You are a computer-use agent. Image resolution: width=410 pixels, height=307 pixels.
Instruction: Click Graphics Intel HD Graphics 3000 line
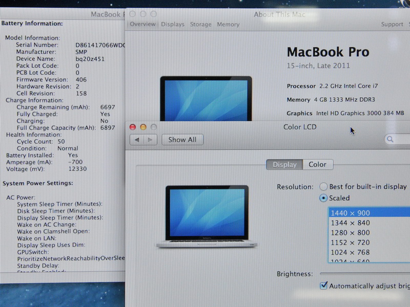point(345,113)
